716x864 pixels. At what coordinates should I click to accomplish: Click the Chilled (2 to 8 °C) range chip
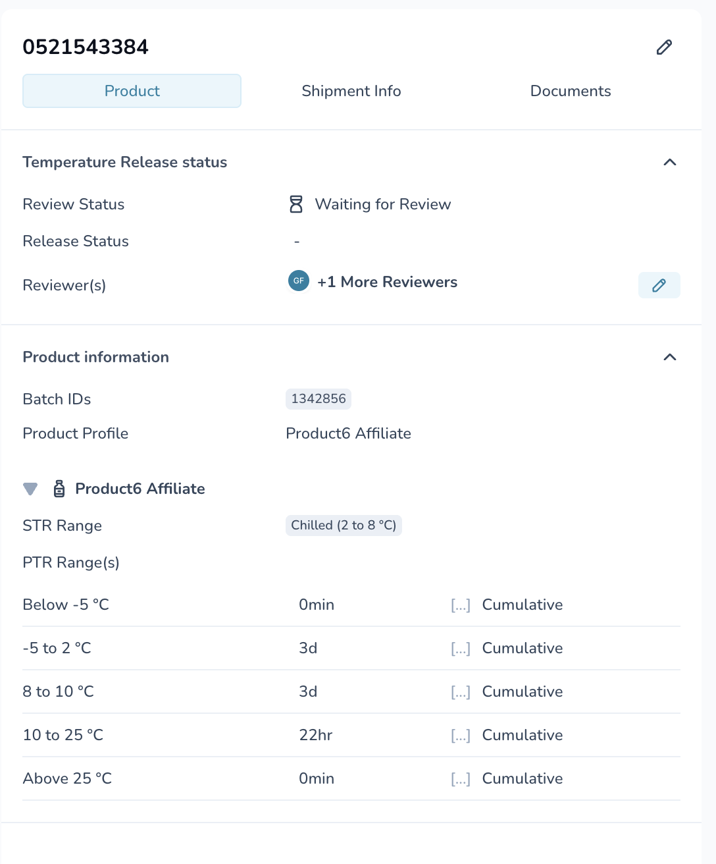pos(344,525)
